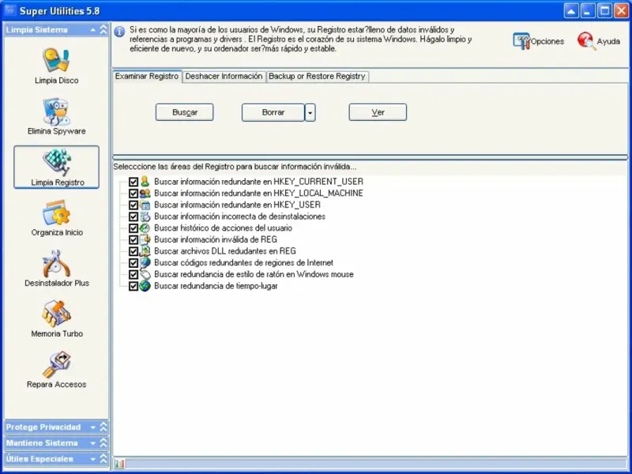Click the Buscar button
Image resolution: width=632 pixels, height=474 pixels.
(185, 112)
